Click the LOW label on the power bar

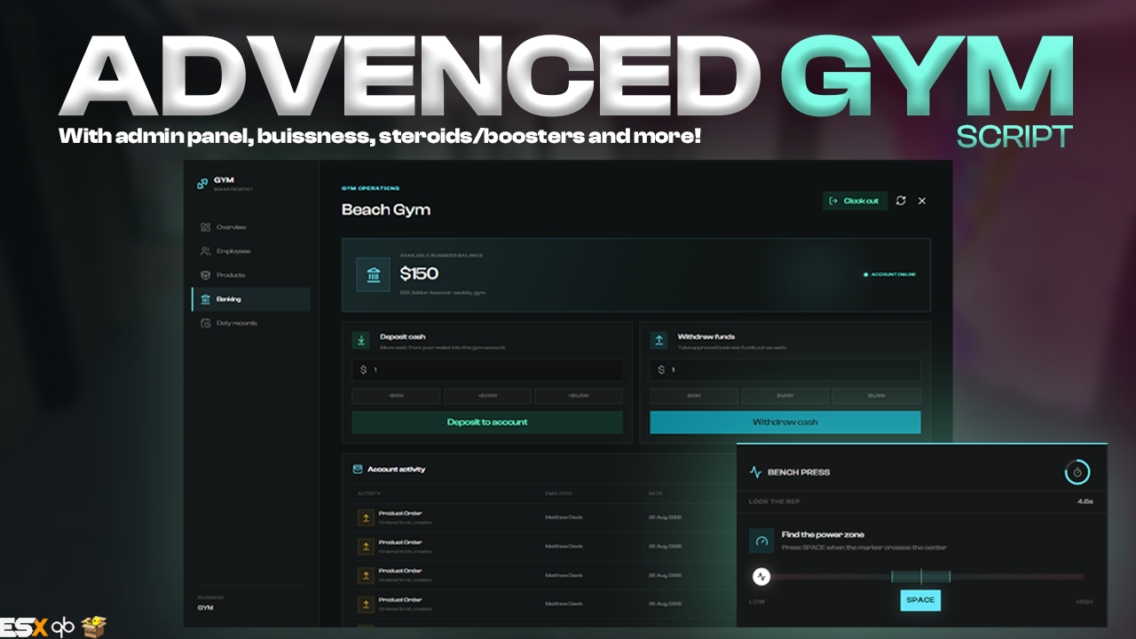point(756,602)
